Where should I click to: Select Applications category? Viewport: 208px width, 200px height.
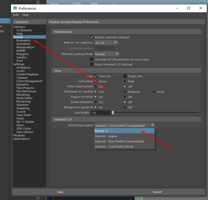click(x=22, y=139)
